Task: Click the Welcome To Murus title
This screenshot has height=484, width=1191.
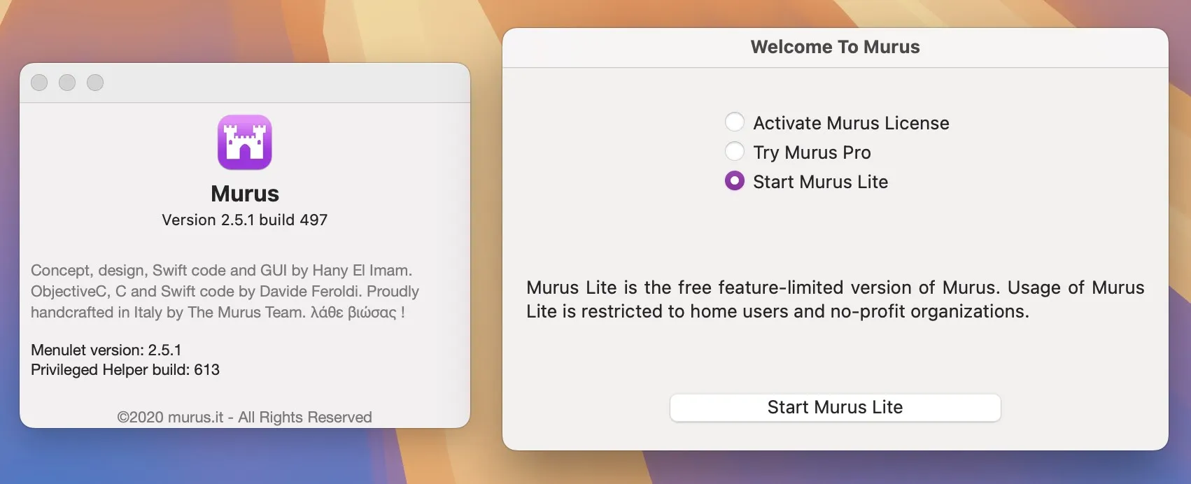Action: tap(835, 47)
